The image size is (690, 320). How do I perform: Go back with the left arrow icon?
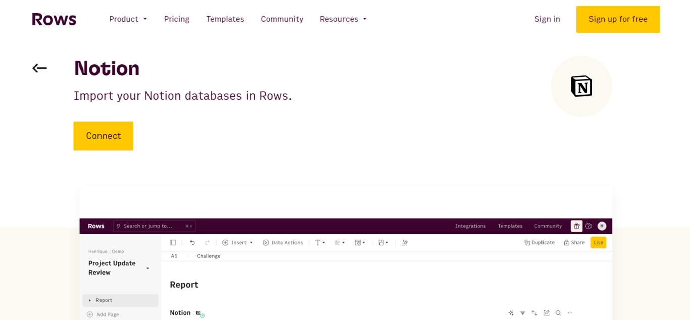(x=39, y=68)
